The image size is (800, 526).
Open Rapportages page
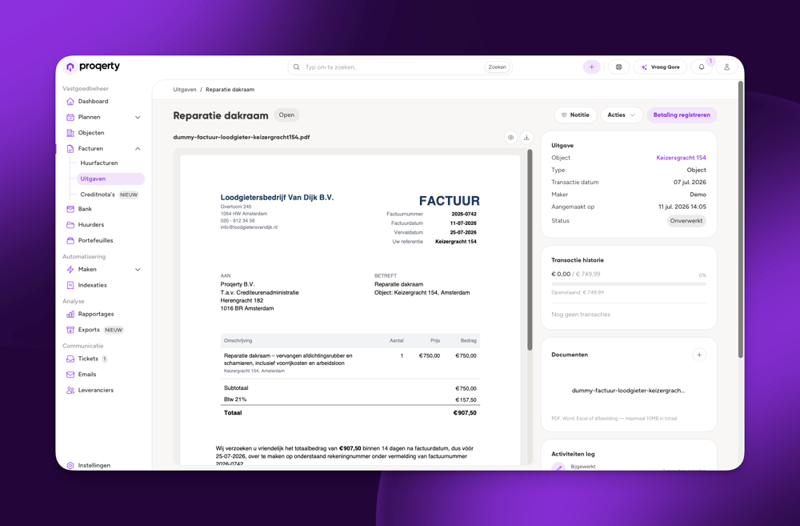[x=96, y=314]
